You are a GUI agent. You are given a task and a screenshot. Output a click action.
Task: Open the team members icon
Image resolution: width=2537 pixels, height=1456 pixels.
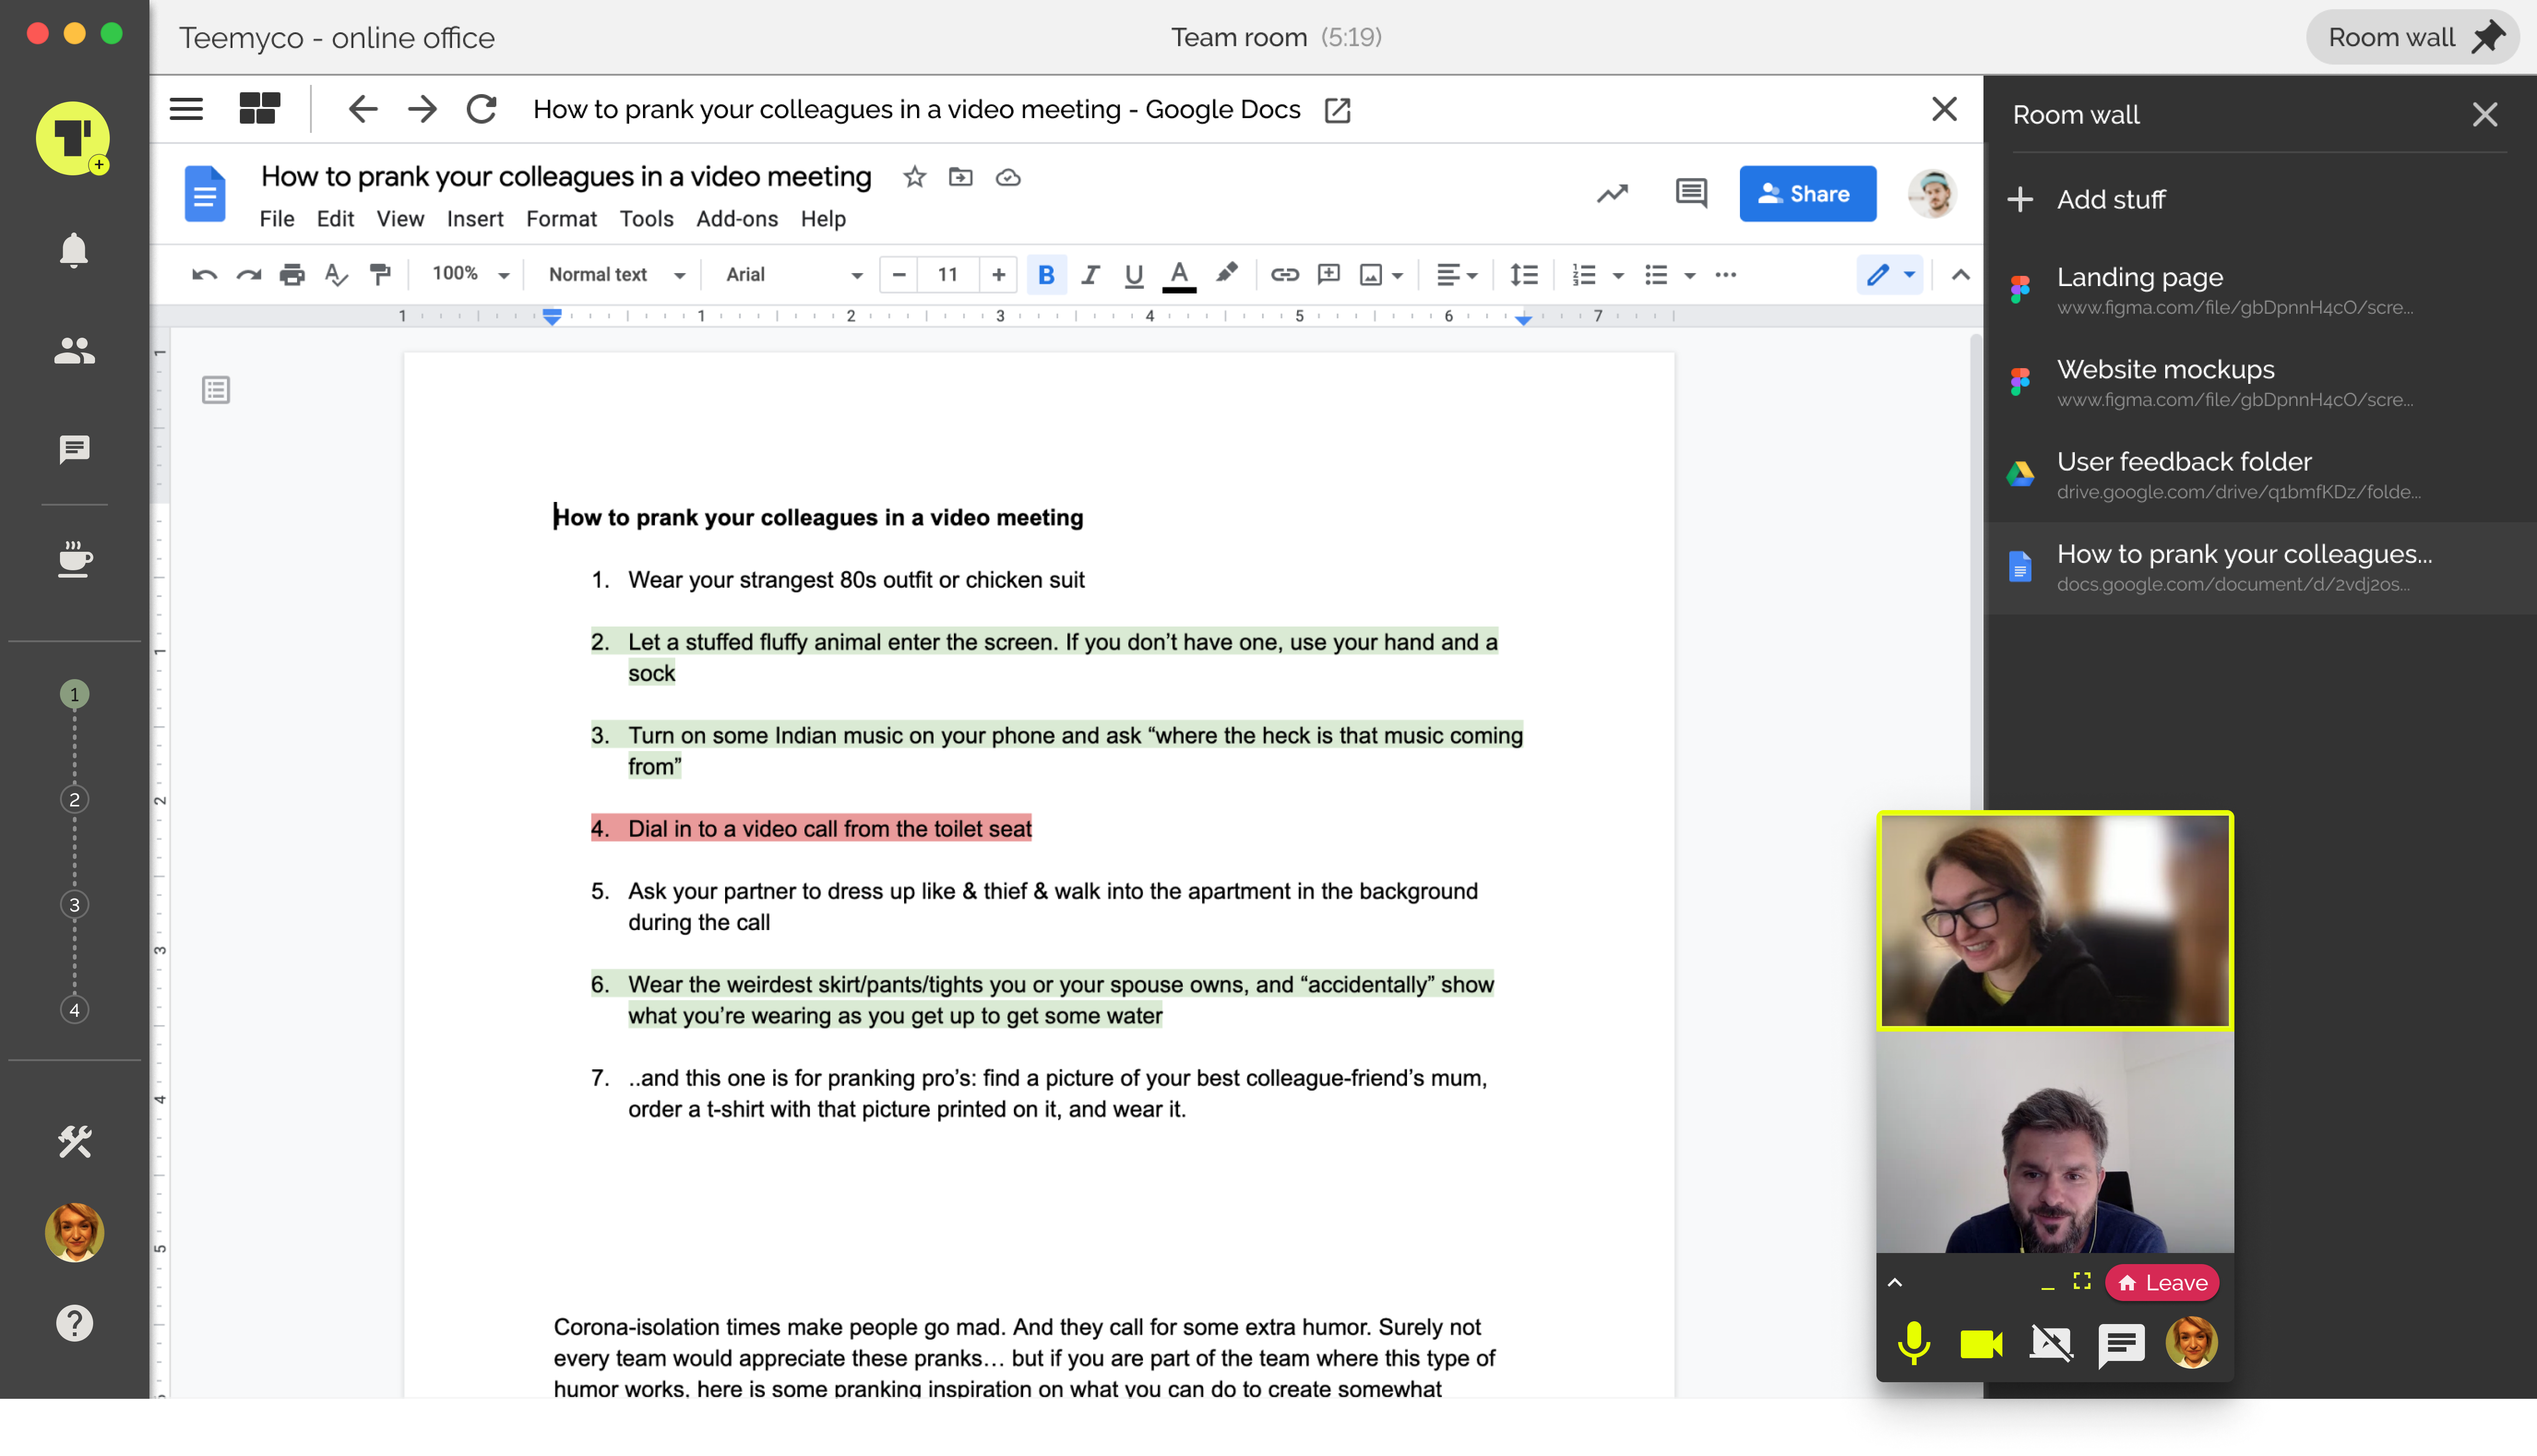[x=74, y=350]
